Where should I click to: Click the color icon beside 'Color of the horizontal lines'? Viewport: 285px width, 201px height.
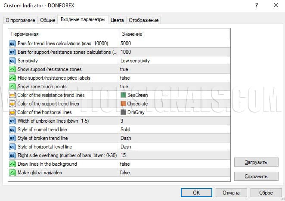12,112
